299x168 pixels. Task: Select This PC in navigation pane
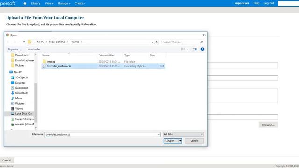16,72
